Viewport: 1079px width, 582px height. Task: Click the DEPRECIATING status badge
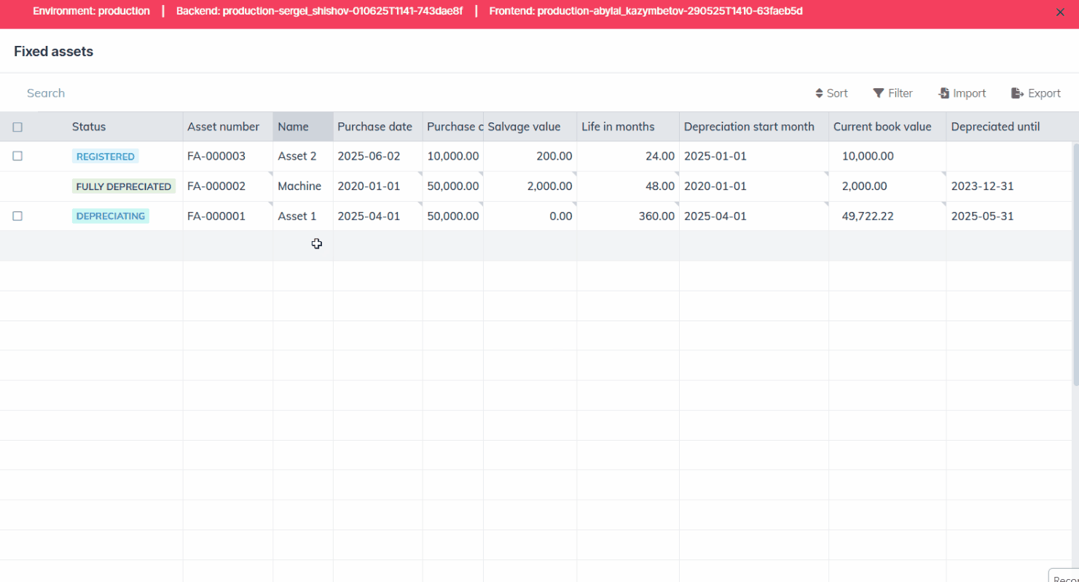[x=111, y=216]
